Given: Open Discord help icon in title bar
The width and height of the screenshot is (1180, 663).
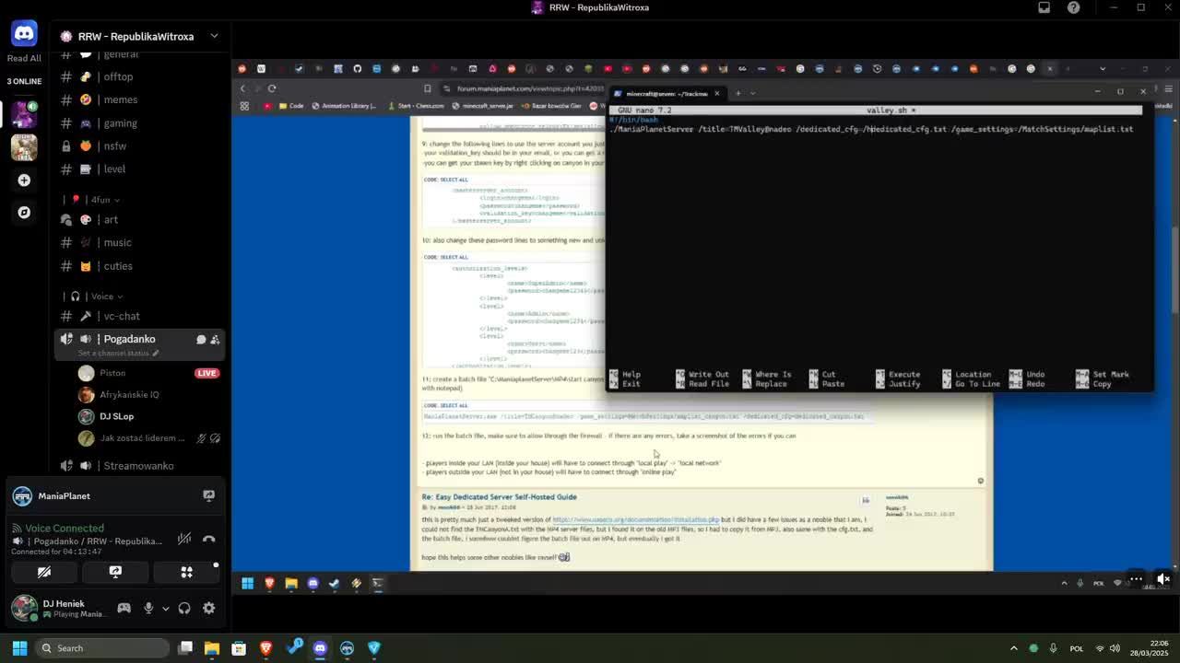Looking at the screenshot, I should pyautogui.click(x=1074, y=7).
